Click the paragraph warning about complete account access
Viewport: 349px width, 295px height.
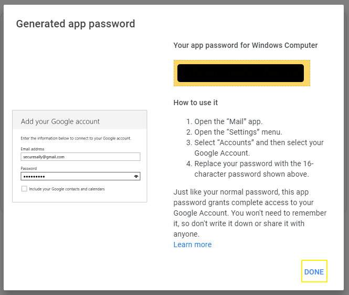click(x=249, y=213)
